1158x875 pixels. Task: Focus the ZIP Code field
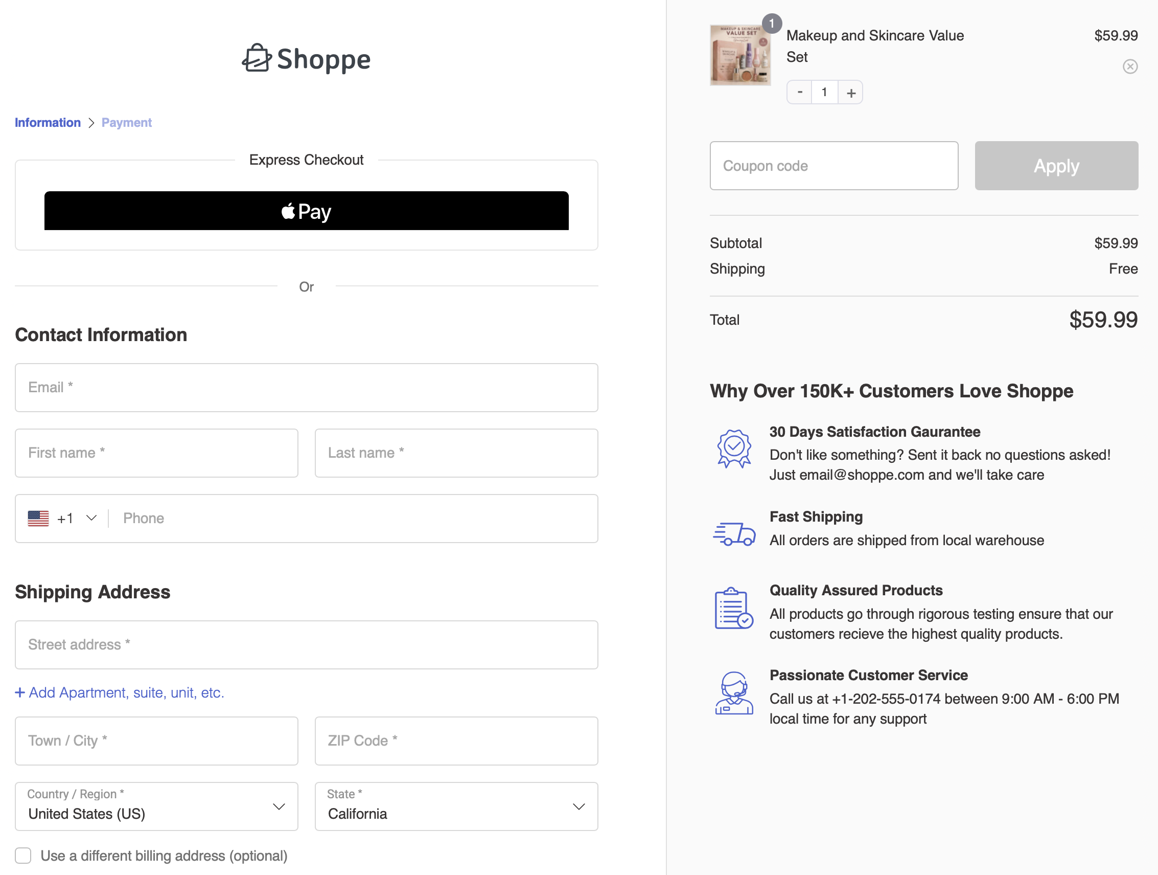point(456,741)
